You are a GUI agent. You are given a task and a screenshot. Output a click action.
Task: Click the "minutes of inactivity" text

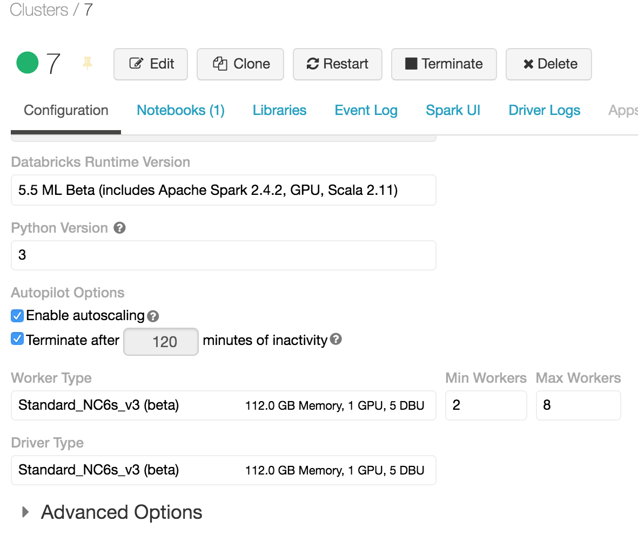point(265,340)
